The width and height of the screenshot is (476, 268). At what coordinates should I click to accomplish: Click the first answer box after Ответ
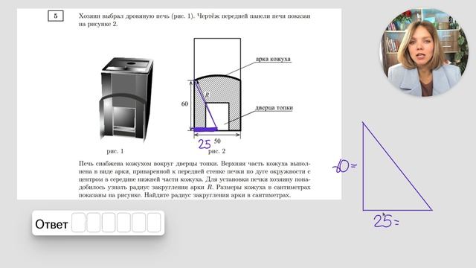click(x=78, y=223)
